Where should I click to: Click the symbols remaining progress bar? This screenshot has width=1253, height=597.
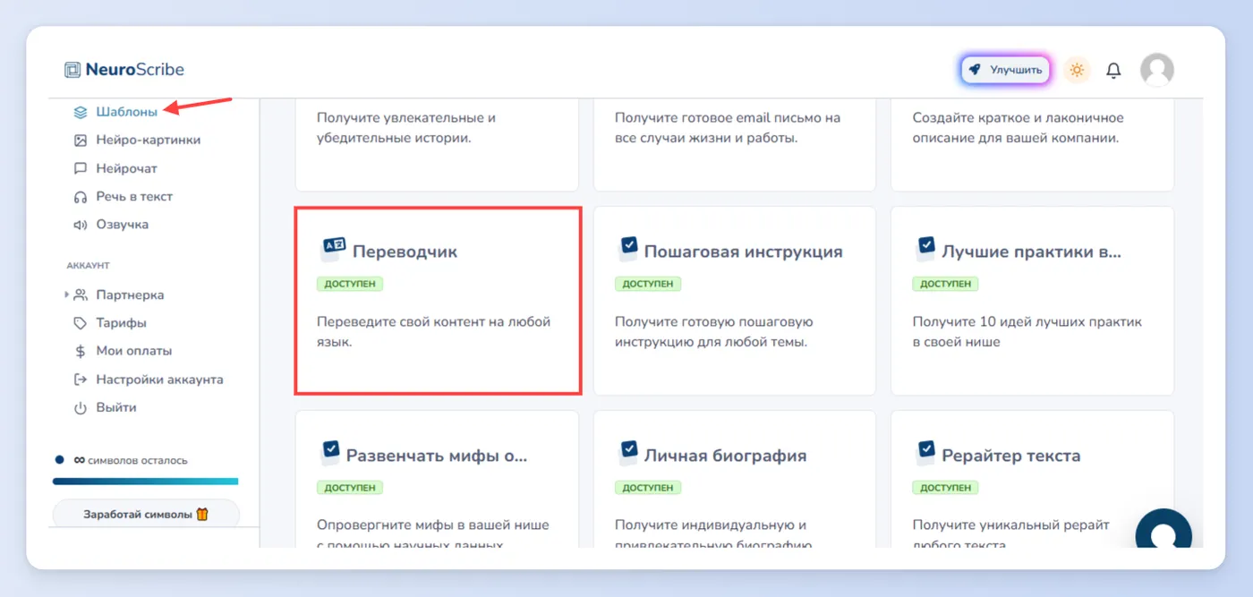(x=146, y=482)
